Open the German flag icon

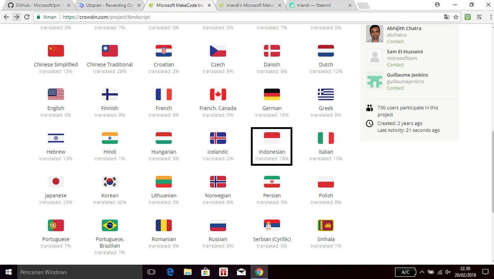[x=272, y=94]
